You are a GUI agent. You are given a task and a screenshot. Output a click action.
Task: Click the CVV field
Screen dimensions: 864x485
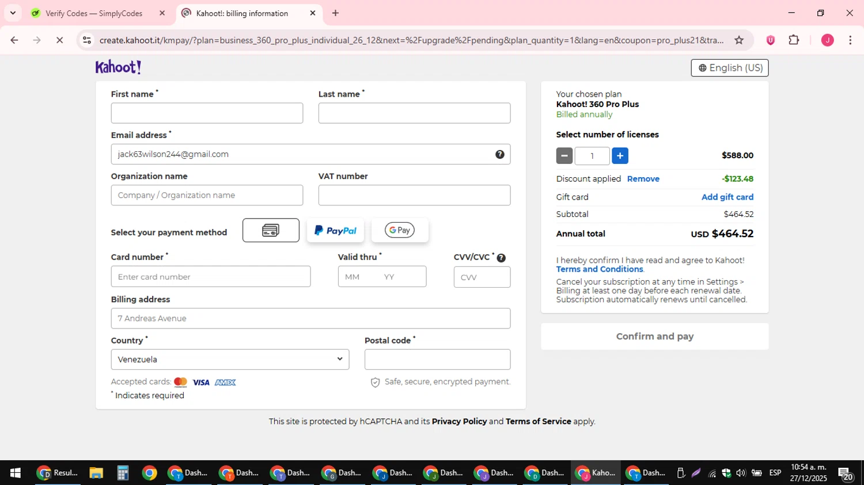click(x=482, y=277)
